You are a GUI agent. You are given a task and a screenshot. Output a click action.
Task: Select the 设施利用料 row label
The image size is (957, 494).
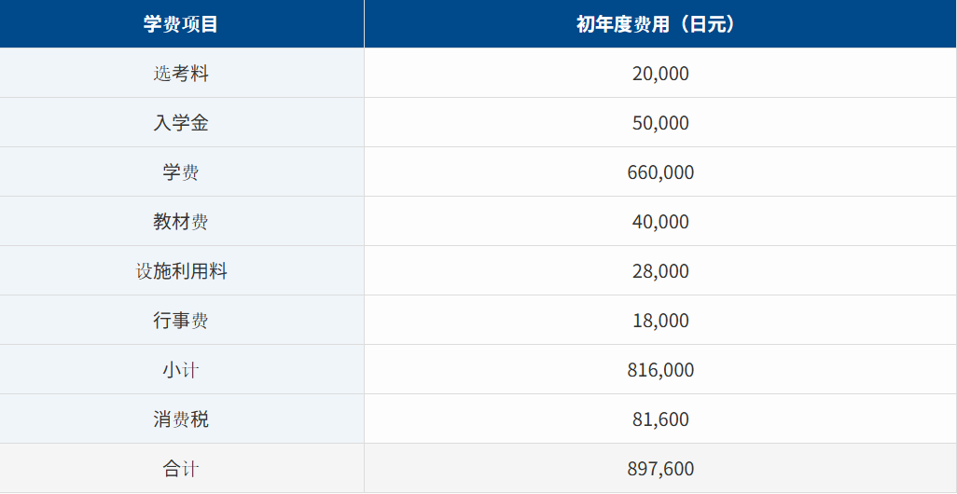(x=181, y=271)
